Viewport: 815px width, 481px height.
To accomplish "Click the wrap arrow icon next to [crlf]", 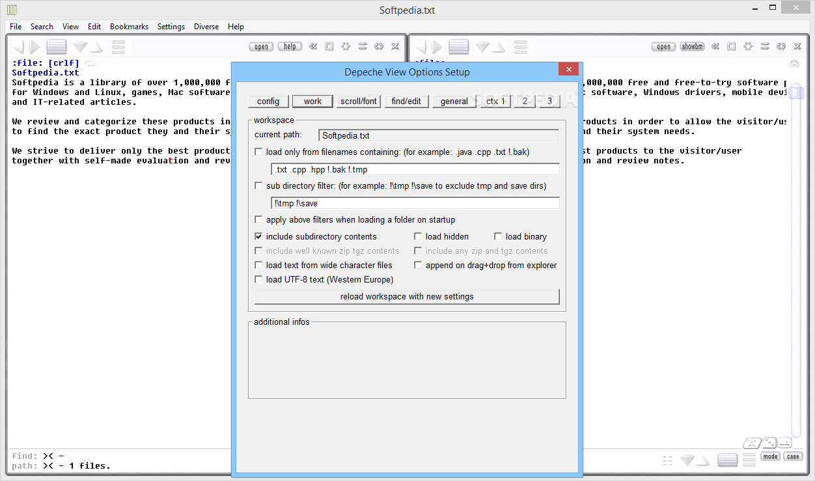I will pos(90,63).
